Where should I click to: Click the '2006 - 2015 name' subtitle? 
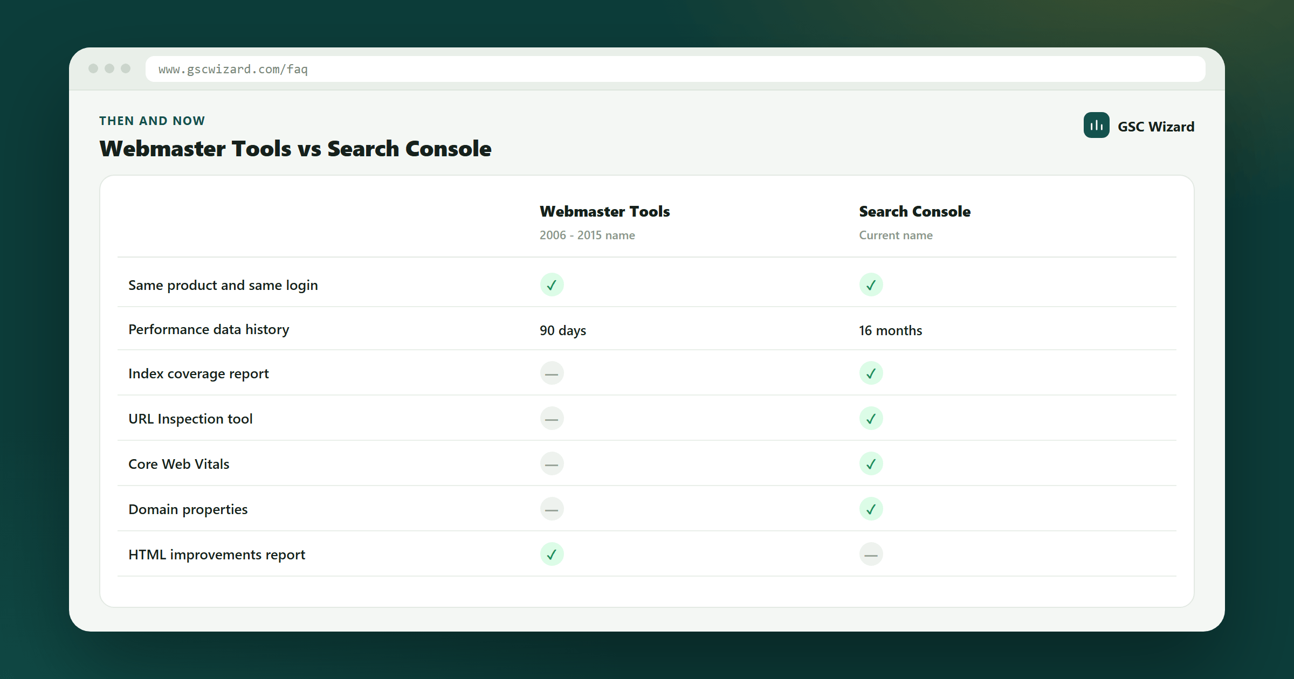pos(587,235)
